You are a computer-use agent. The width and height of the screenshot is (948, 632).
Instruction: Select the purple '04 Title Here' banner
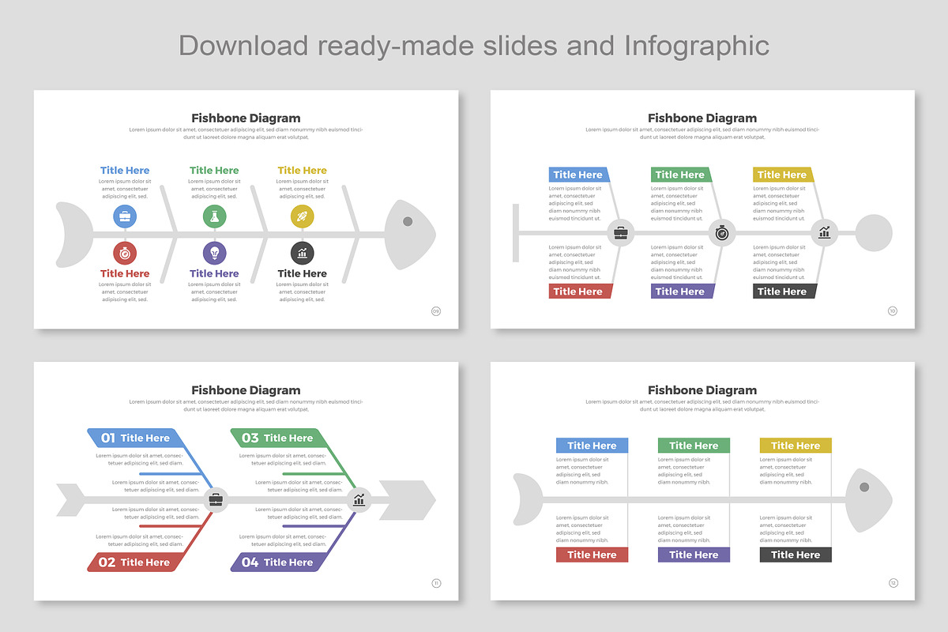click(278, 562)
